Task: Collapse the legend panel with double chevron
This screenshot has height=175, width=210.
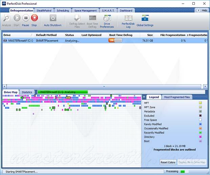Action: pyautogui.click(x=144, y=97)
